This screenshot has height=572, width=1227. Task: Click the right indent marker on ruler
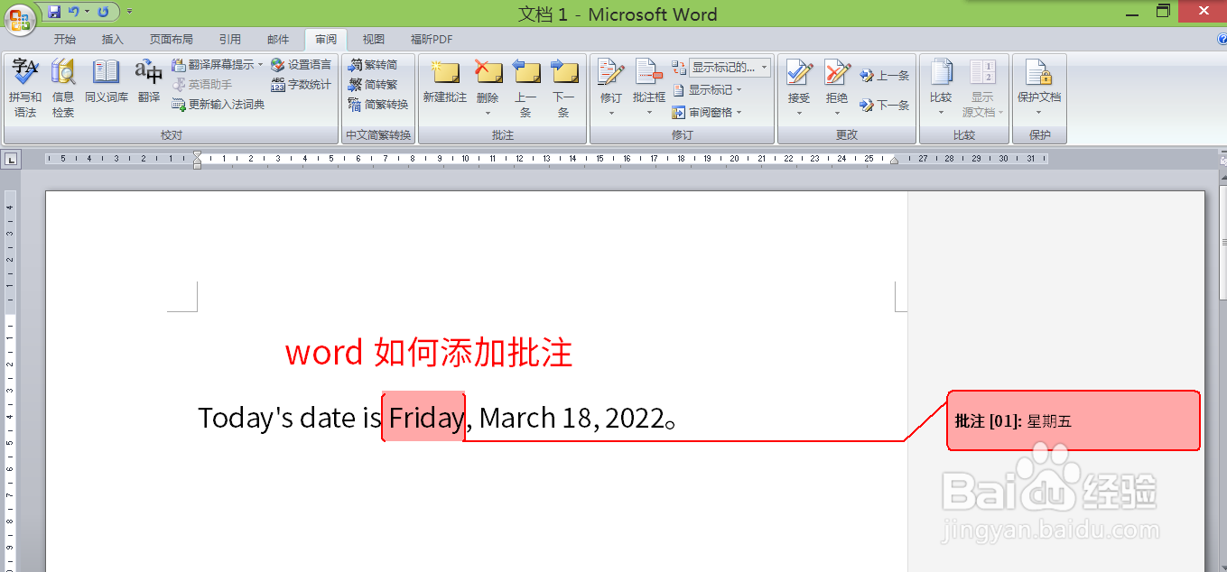(x=895, y=161)
